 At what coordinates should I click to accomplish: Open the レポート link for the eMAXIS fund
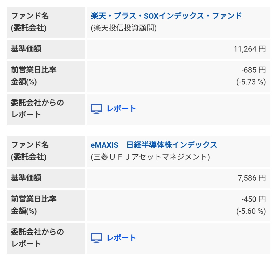pyautogui.click(x=121, y=238)
